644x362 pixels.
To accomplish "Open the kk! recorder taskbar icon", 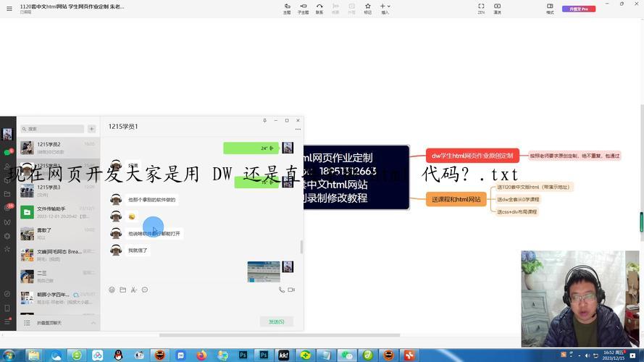I will (x=284, y=355).
